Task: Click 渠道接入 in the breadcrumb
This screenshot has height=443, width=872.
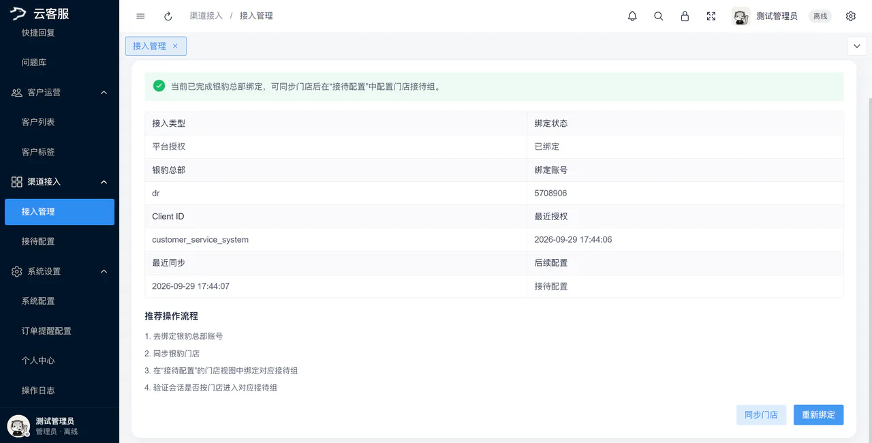Action: (x=206, y=16)
